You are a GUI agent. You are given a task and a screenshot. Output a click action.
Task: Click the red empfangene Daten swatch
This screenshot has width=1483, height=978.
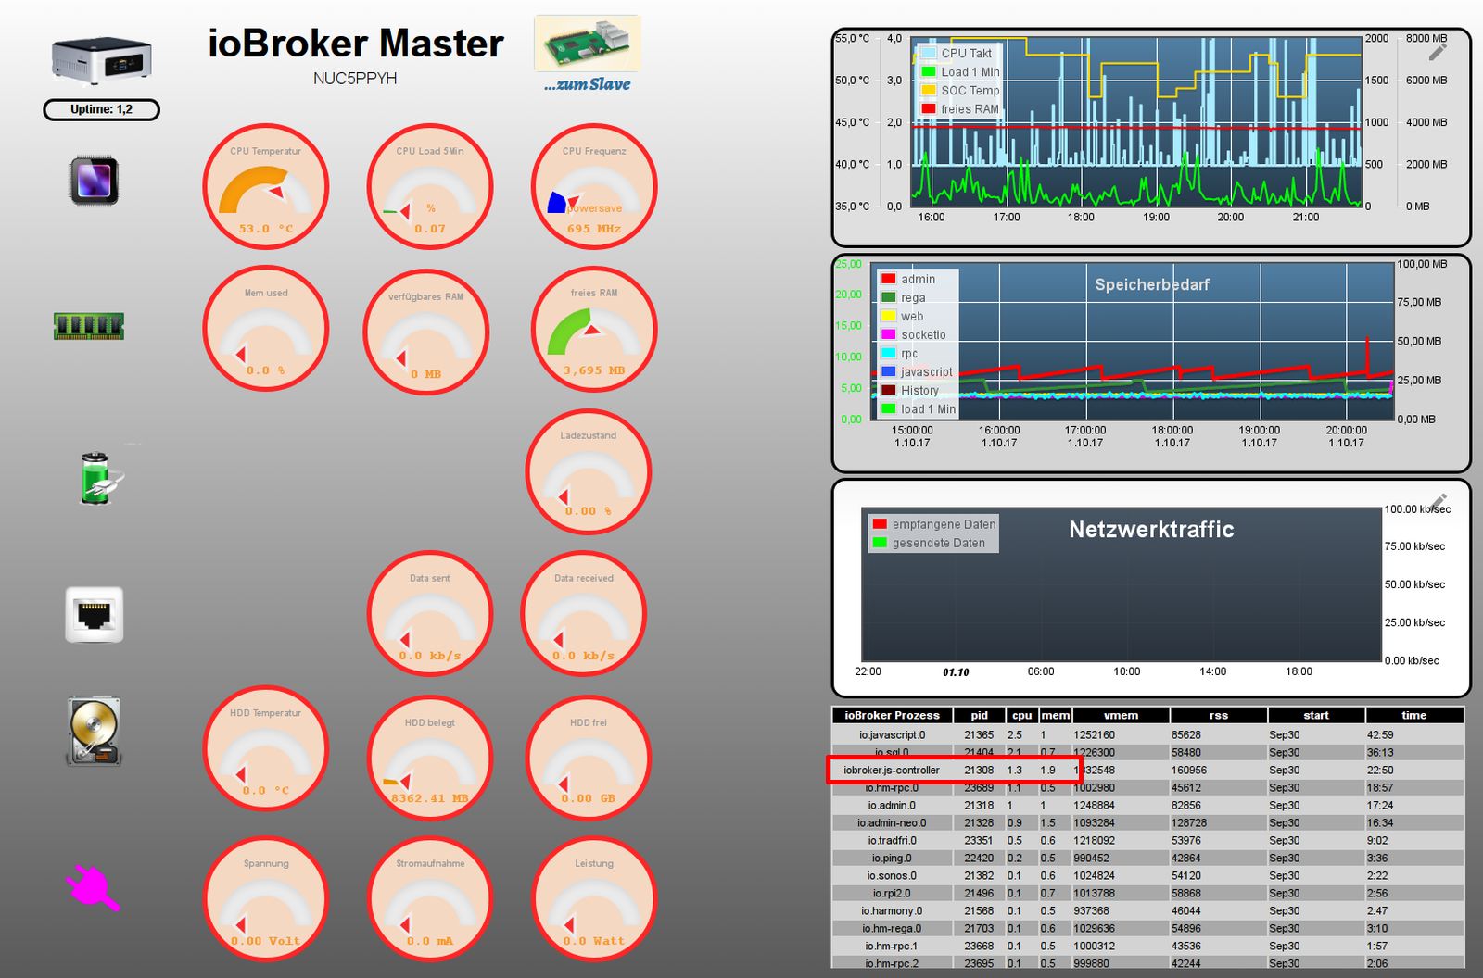880,524
